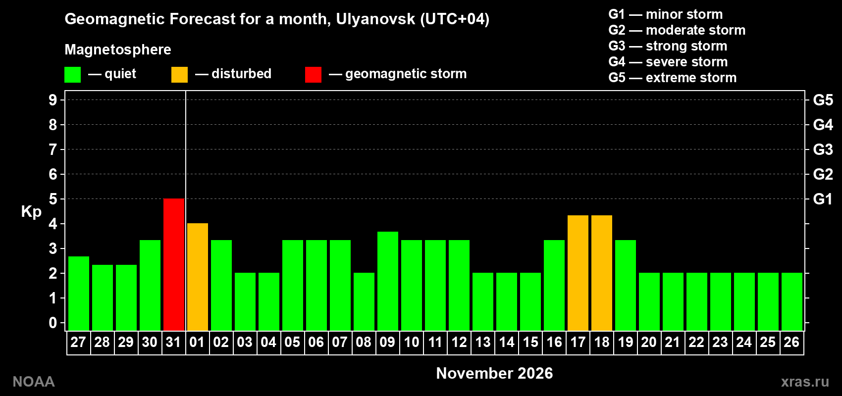The width and height of the screenshot is (842, 396).
Task: Click the G1 tick label on the right axis
Action: (823, 199)
